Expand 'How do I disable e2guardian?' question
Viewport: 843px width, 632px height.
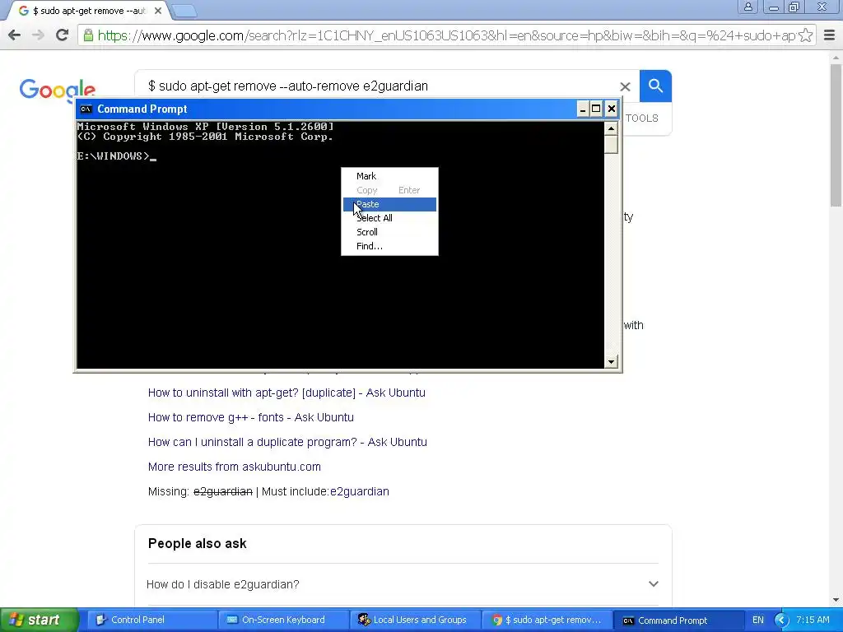403,584
